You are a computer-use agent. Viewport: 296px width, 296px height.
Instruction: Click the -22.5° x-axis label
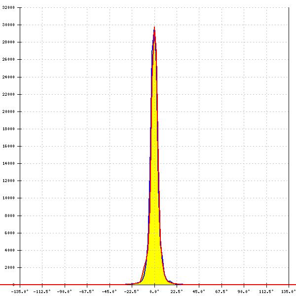131,292
